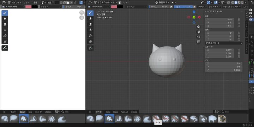Select the Annotate tool in the 3D viewport toolbar
254x127 pixels.
(x=91, y=48)
